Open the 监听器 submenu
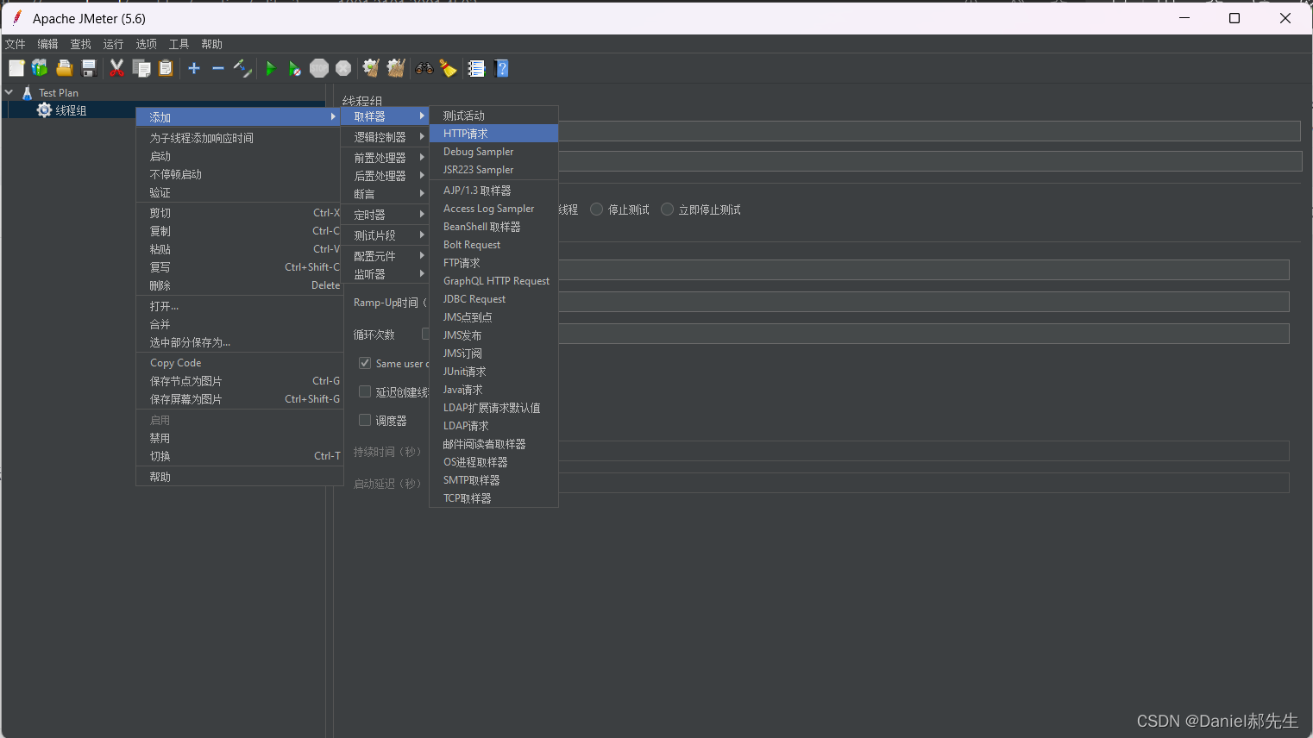The height and width of the screenshot is (738, 1313). 386,274
